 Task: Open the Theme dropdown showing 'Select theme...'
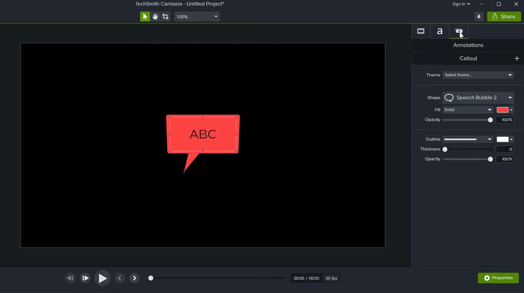click(478, 75)
